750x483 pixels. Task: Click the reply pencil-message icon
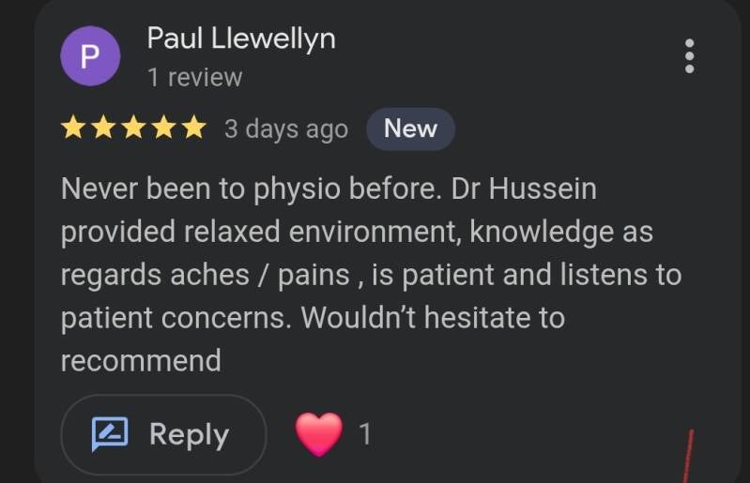pos(110,434)
